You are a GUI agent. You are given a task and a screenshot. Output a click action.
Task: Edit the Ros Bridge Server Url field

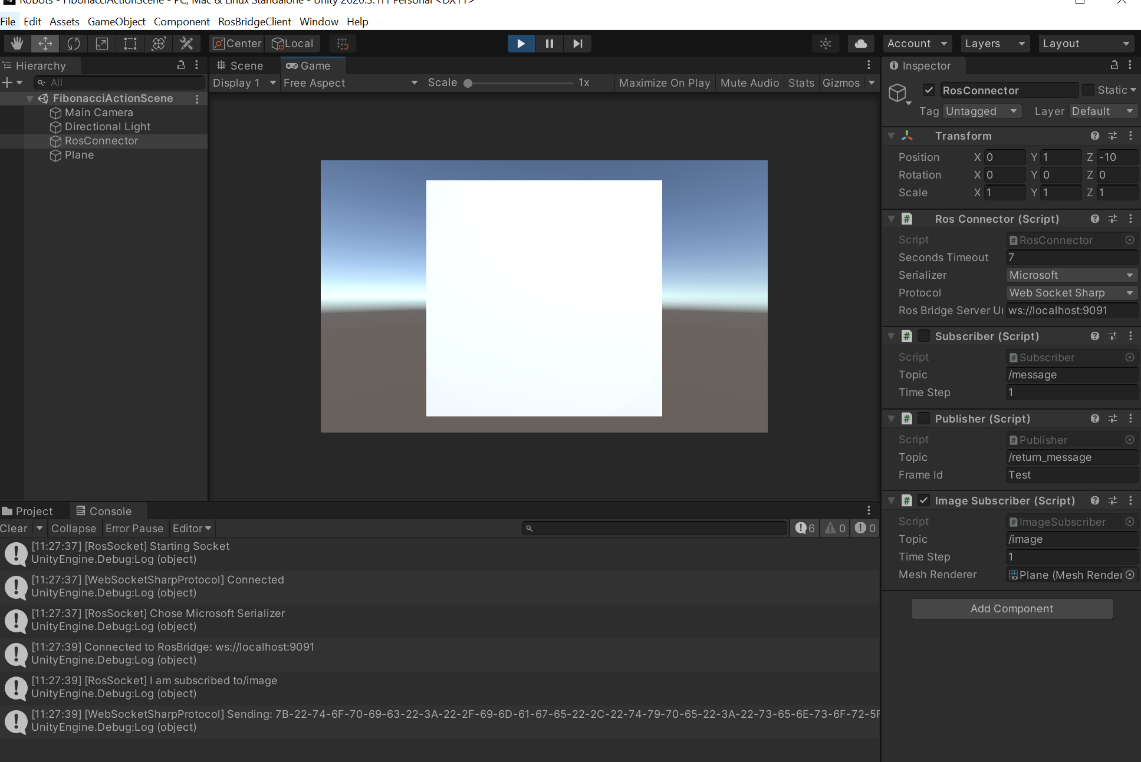tap(1071, 311)
